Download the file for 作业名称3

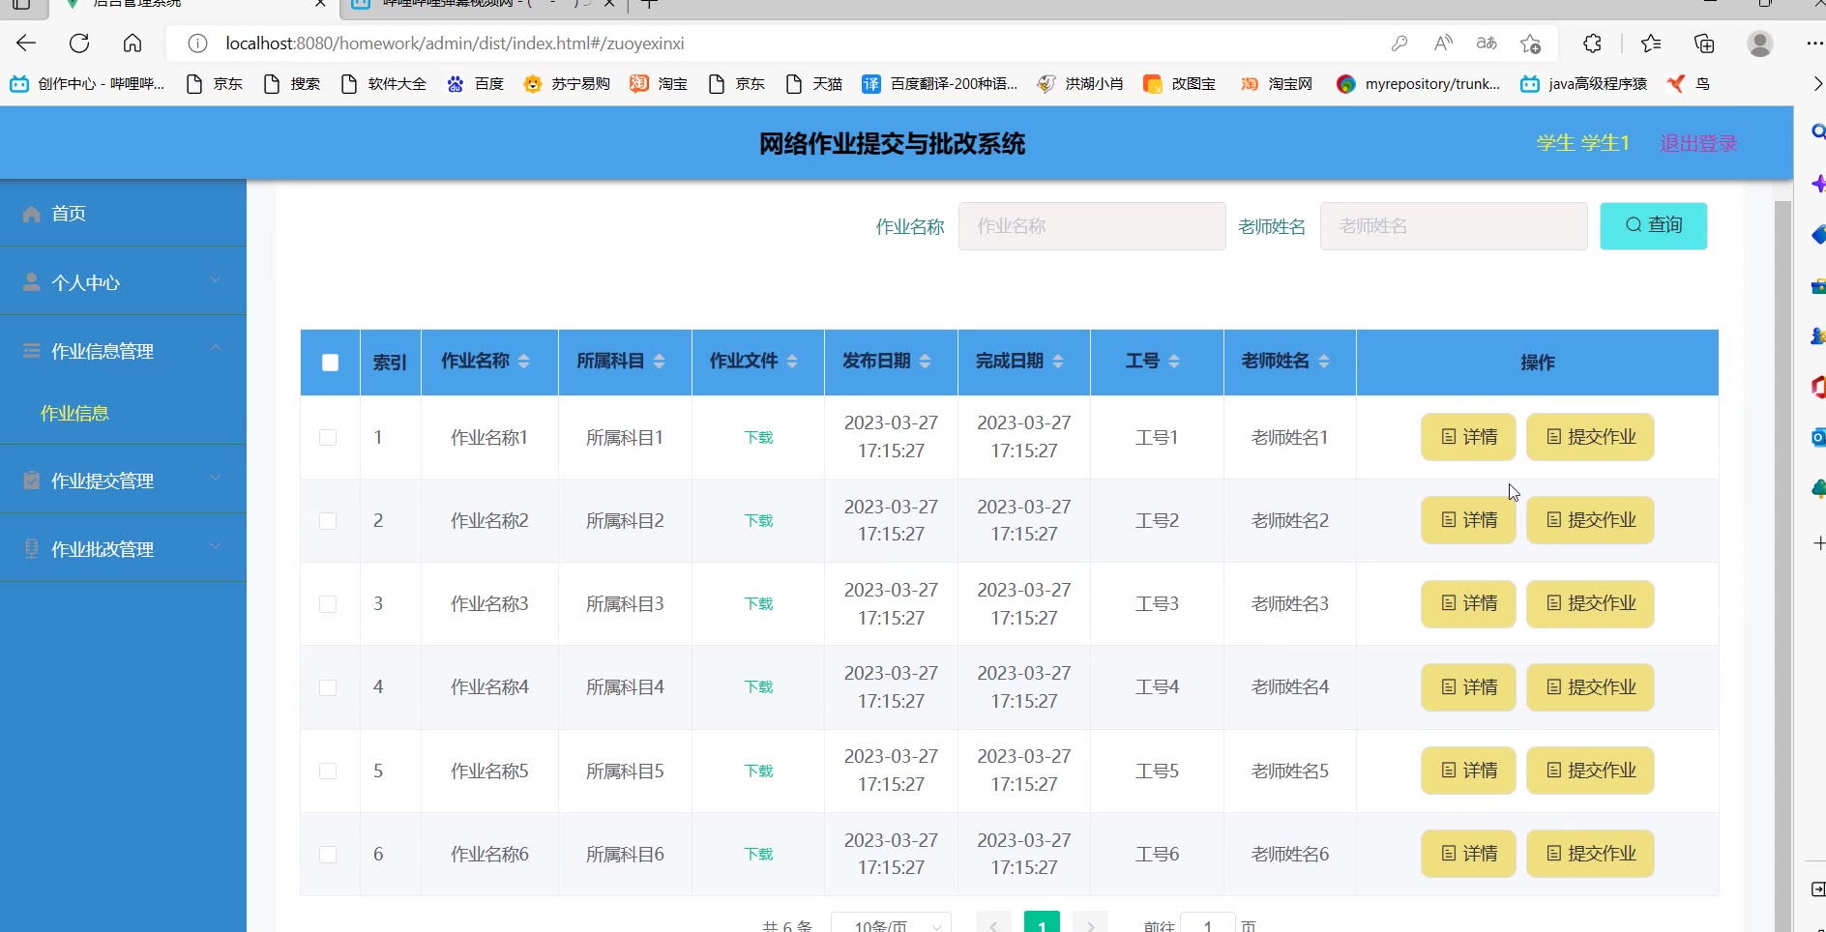(x=758, y=603)
